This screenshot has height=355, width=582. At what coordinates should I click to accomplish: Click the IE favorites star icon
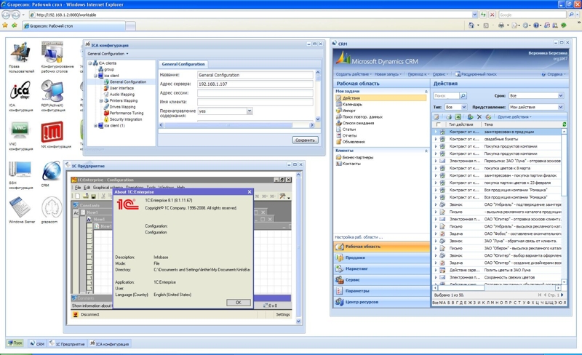click(5, 25)
